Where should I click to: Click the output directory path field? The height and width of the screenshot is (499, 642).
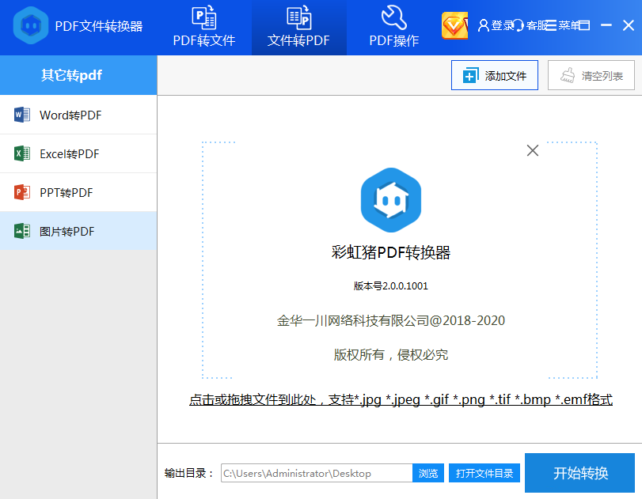click(317, 473)
